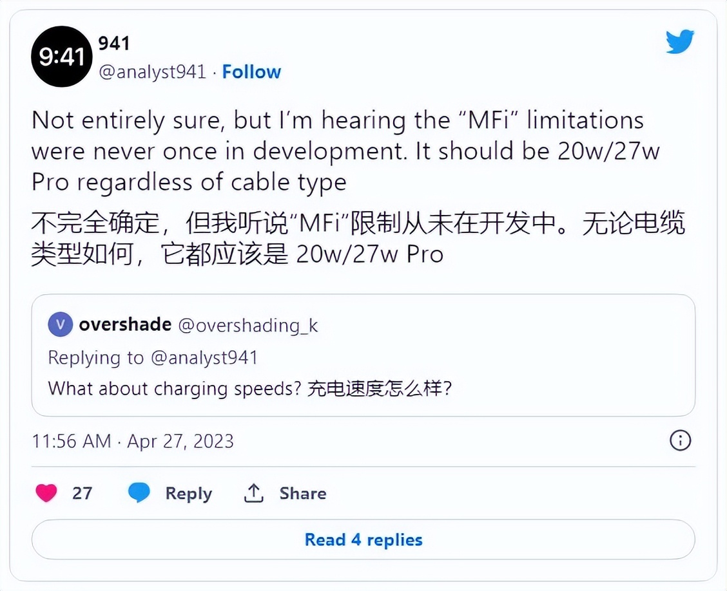Click the Twitter bird logo
This screenshot has width=727, height=591.
[679, 42]
